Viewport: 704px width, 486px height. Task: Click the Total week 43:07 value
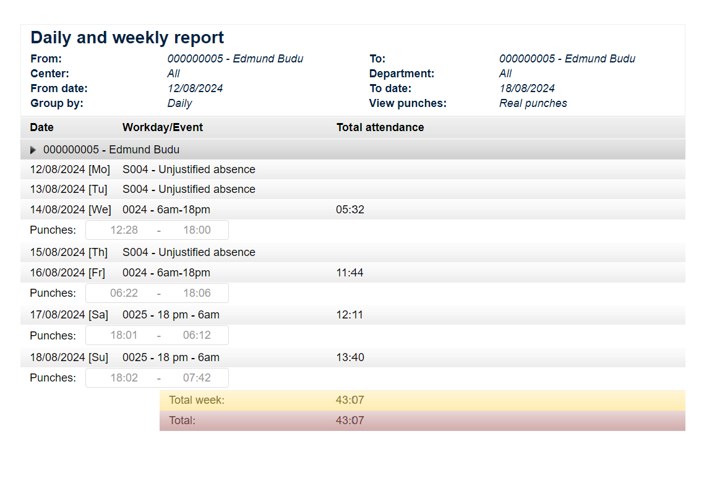(x=350, y=400)
